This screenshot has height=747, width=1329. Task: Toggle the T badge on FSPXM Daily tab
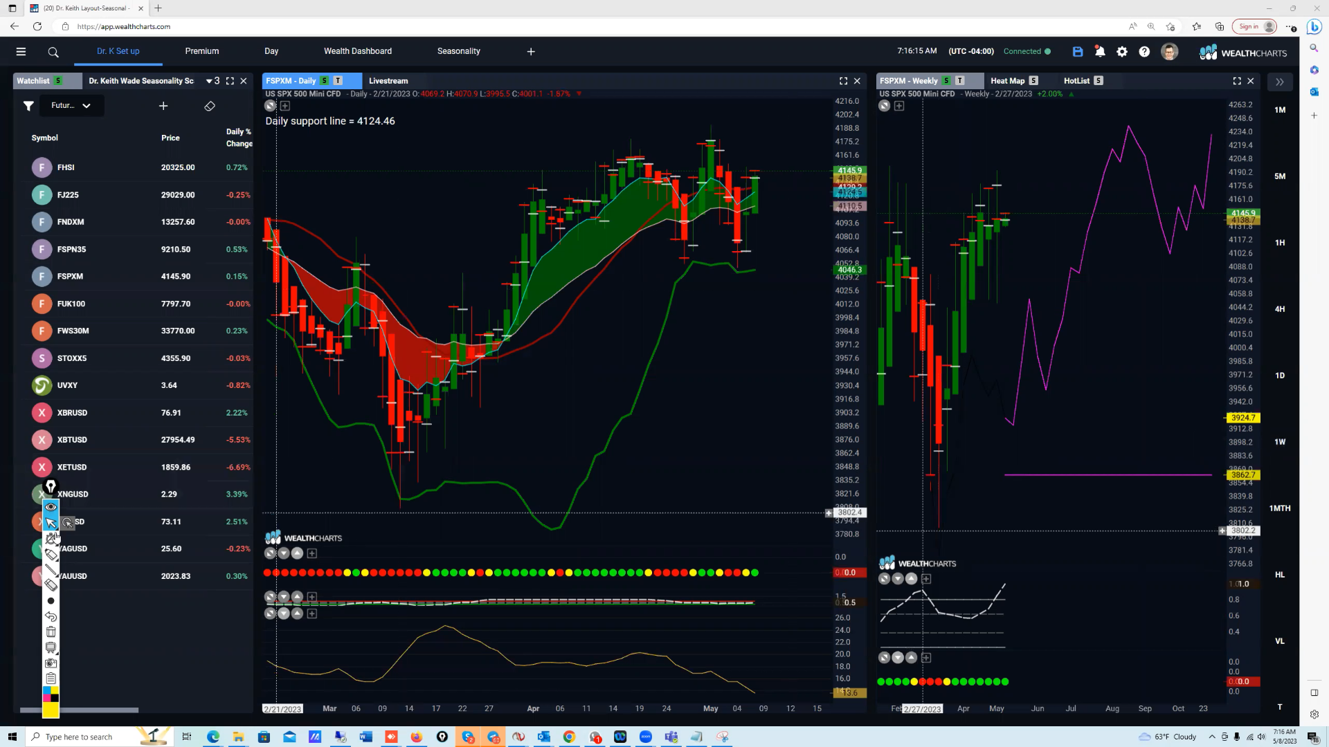338,81
